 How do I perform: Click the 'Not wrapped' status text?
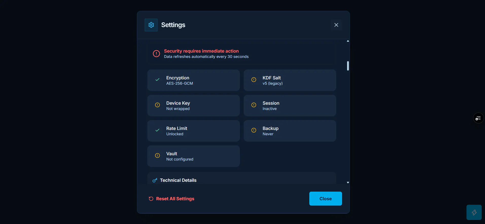point(178,109)
